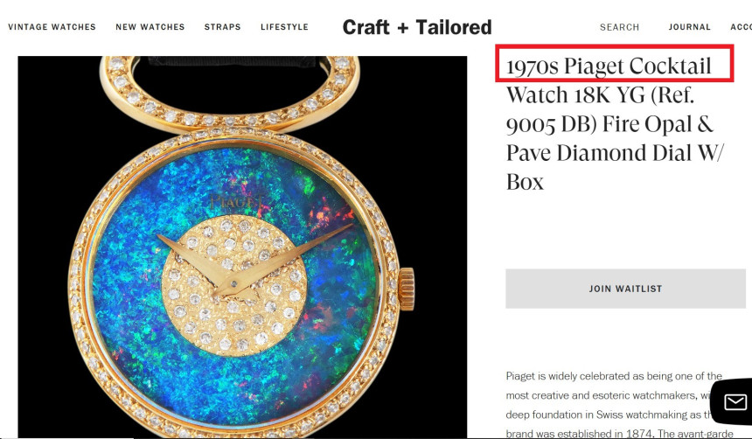Open the Journal link
This screenshot has height=439, width=752.
[690, 27]
